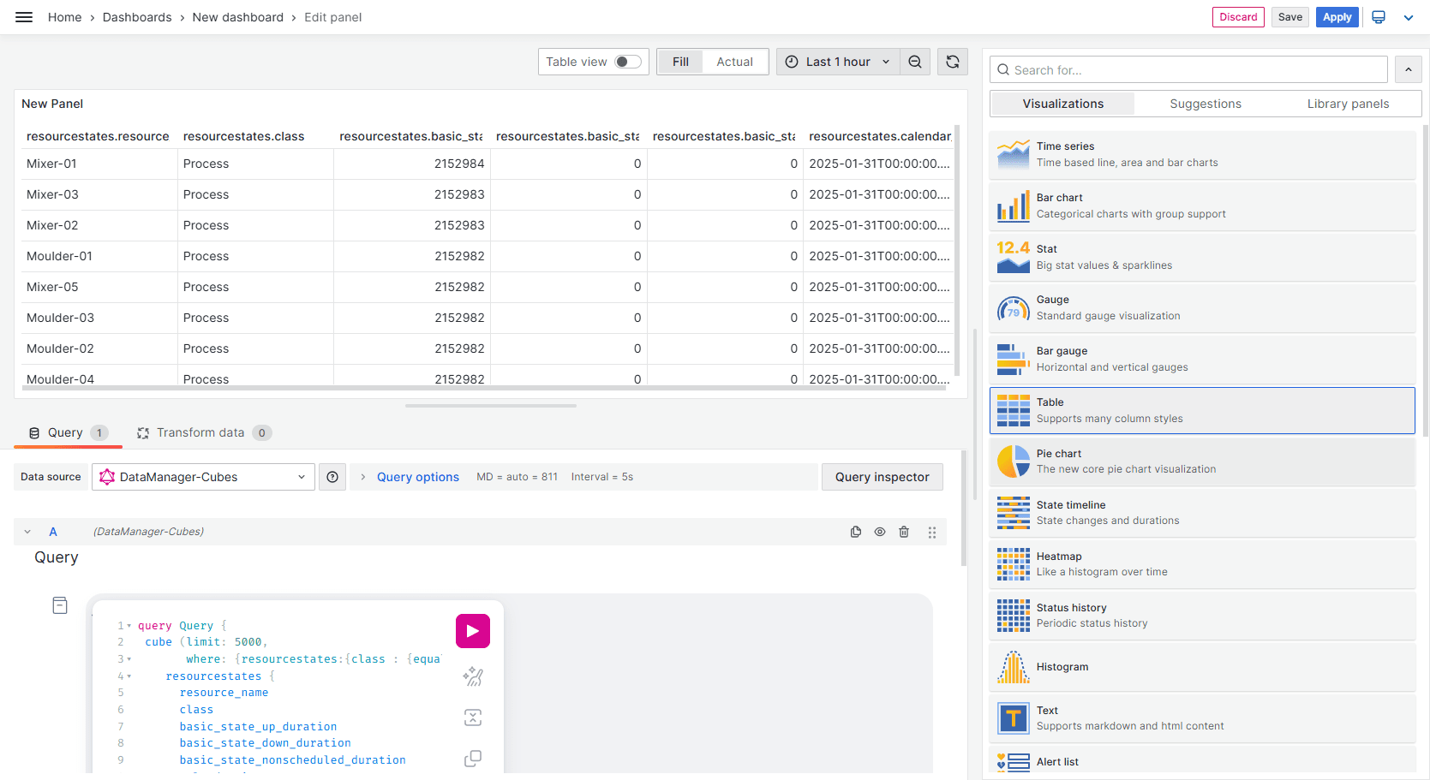Screen dimensions: 1430x780
Task: Run the GraphQL query with the play button
Action: [472, 631]
